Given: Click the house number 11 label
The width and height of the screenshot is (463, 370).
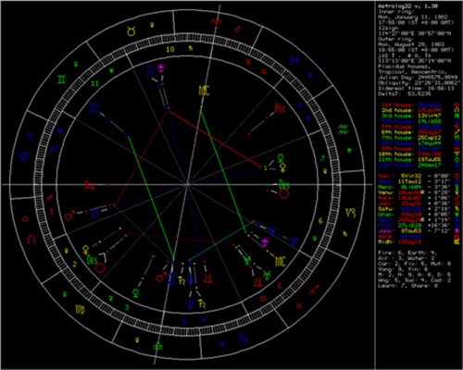Looking at the screenshot, I should point(94,83).
